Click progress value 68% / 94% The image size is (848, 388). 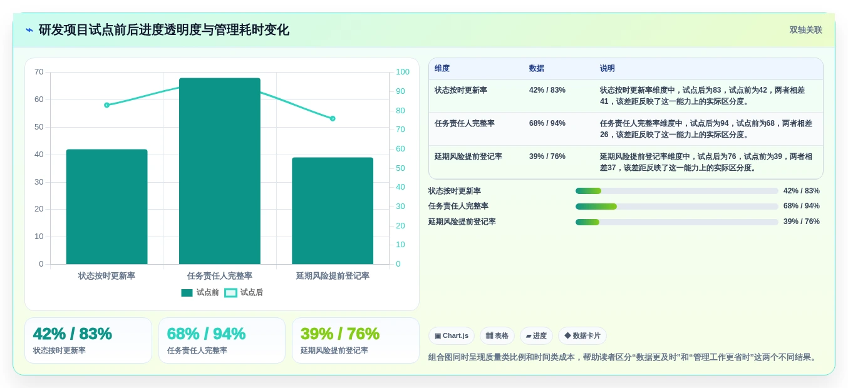802,206
